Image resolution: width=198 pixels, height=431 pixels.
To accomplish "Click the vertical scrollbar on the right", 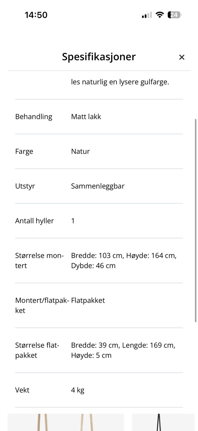I will [x=196, y=220].
